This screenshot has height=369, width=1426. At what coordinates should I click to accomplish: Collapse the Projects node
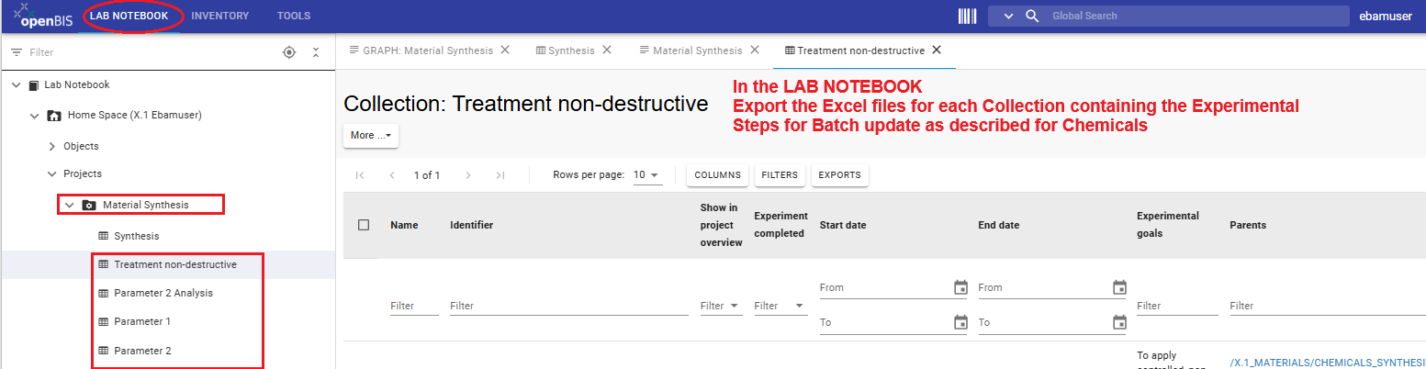[51, 173]
